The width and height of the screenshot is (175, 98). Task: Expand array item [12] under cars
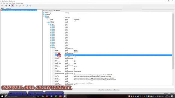(x=51, y=45)
